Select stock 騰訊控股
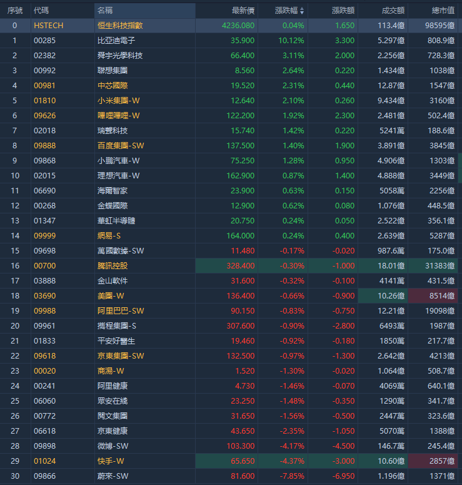The height and width of the screenshot is (485, 462). click(x=113, y=266)
